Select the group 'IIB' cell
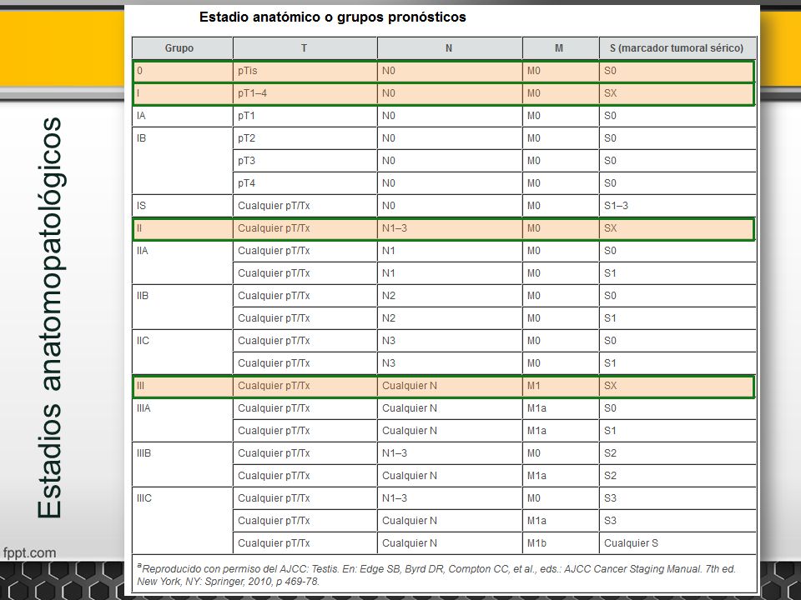The height and width of the screenshot is (600, 801). point(183,307)
